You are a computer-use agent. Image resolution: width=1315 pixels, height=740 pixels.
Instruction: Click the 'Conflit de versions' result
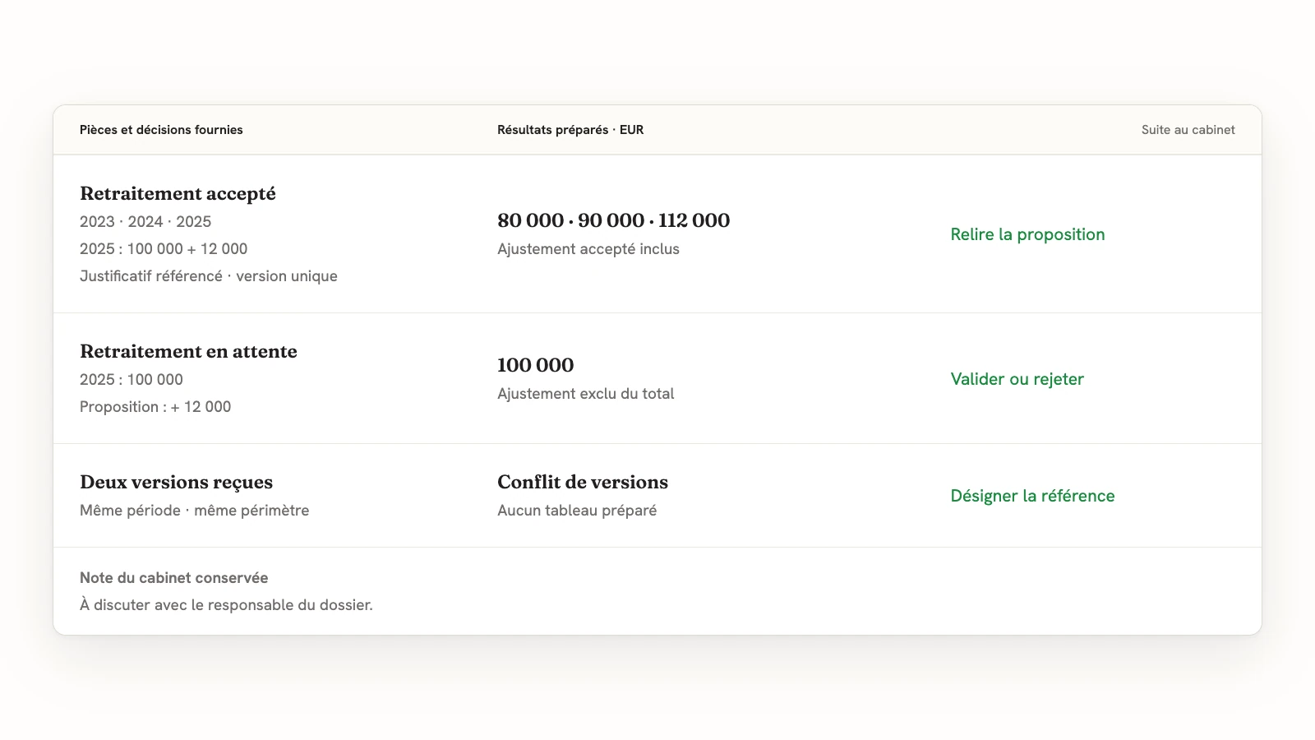[x=583, y=483]
